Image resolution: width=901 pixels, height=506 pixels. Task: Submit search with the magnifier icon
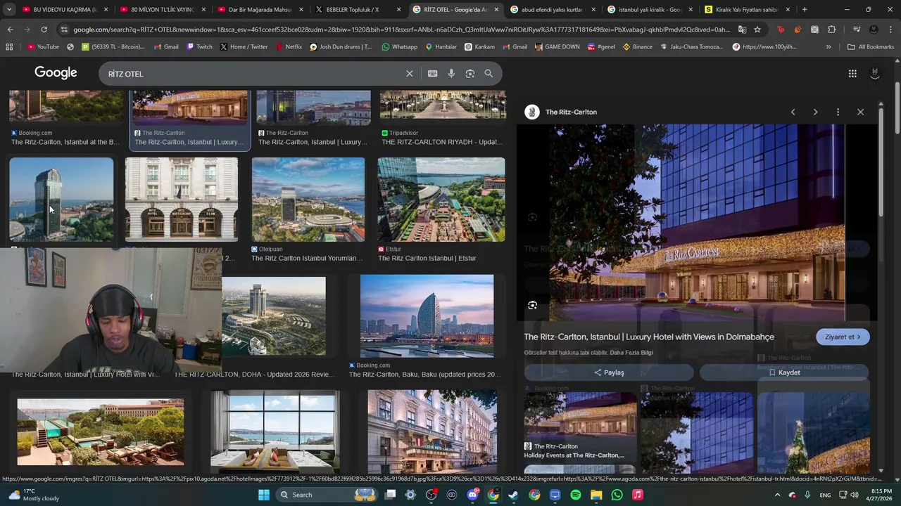[489, 74]
